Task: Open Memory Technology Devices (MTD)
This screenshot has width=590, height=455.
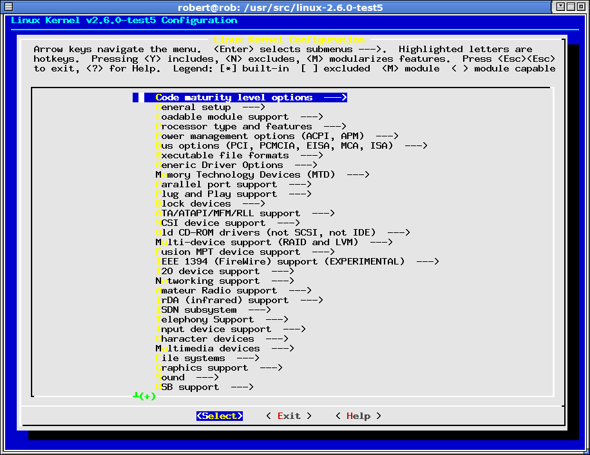Action: [263, 175]
